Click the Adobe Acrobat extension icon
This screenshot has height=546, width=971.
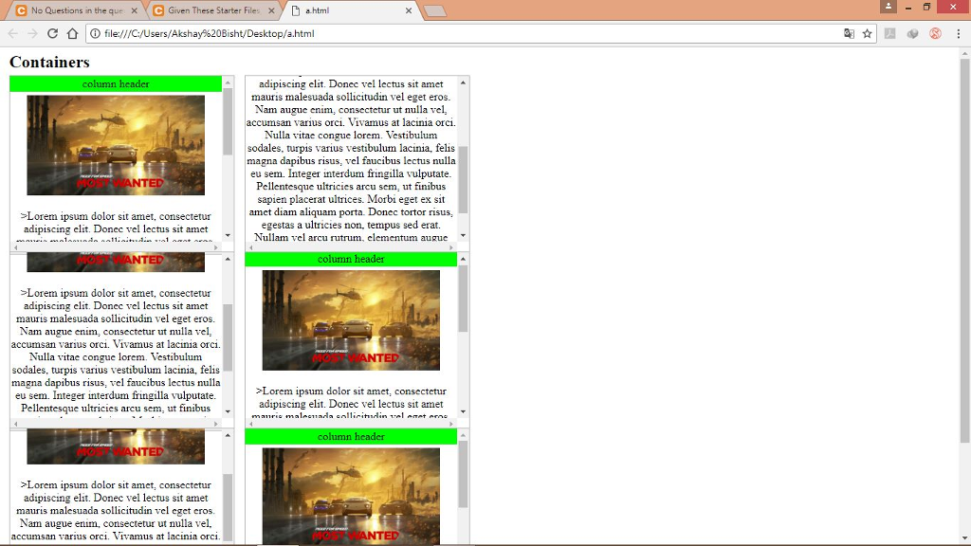coord(889,33)
